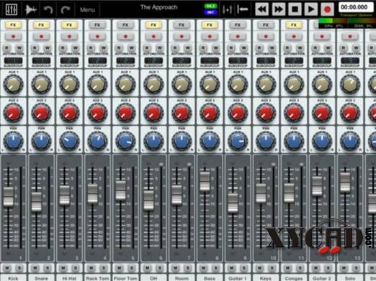This screenshot has width=376, height=281.
Task: Click the waveform edit view icon
Action: (x=31, y=9)
